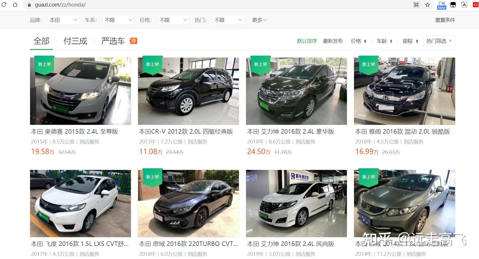The width and height of the screenshot is (479, 259).
Task: Click the price 19.58万 on 奥德赛
Action: coord(43,151)
